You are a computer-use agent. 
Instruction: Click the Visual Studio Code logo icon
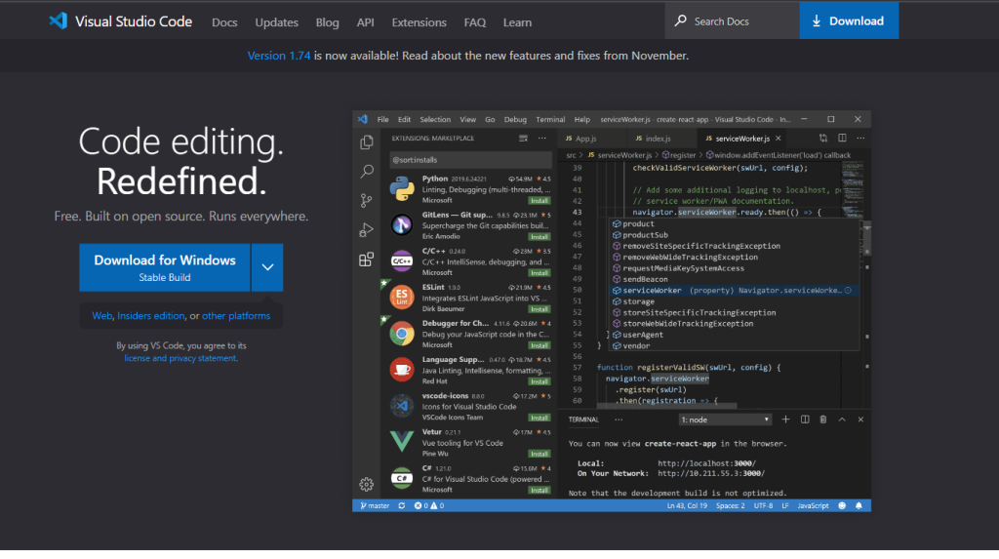59,21
